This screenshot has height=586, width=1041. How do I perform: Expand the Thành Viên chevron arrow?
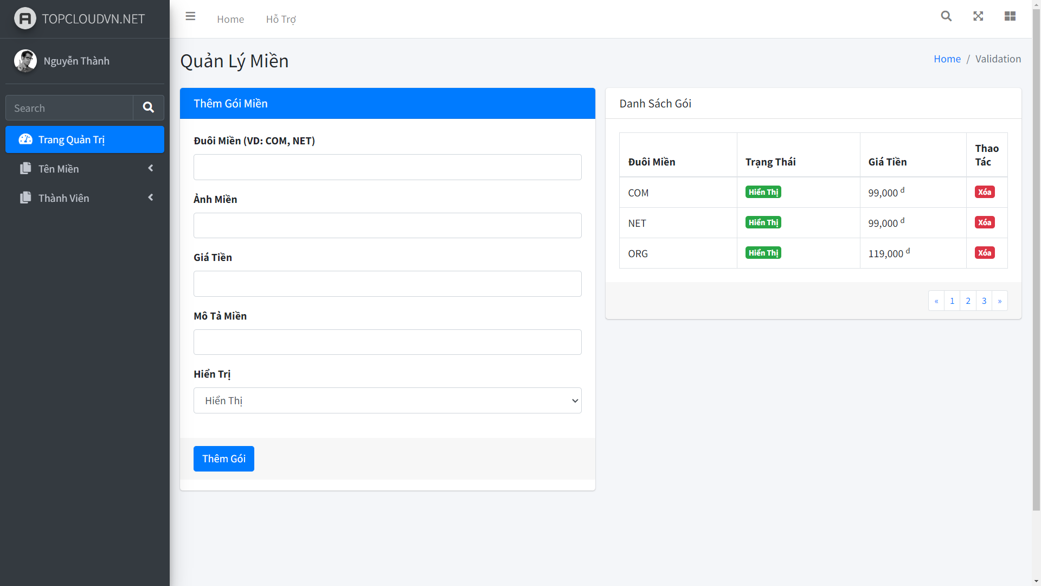pos(151,198)
